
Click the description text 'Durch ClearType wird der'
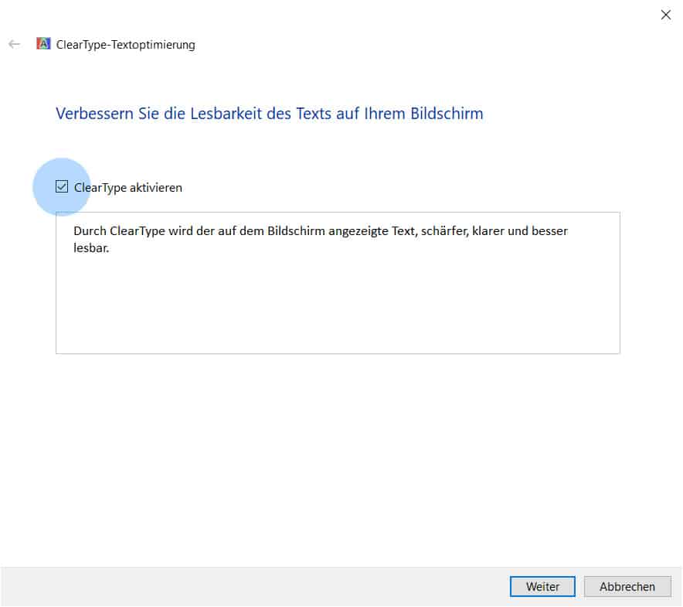[144, 230]
